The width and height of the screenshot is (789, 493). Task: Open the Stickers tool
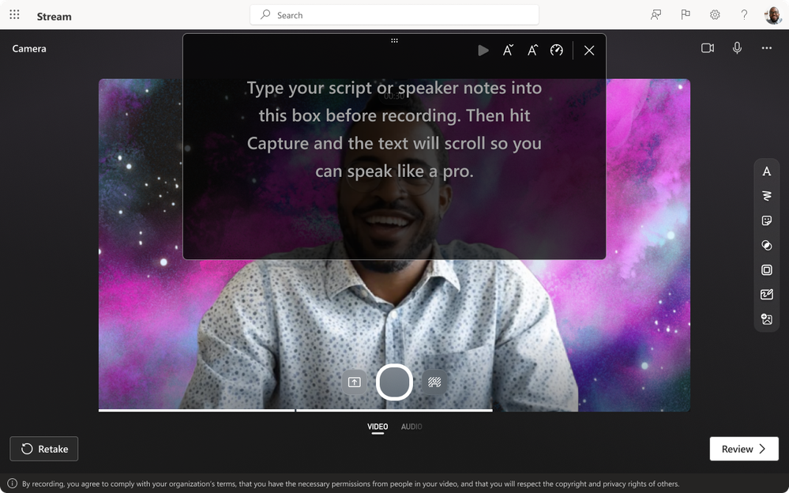point(766,220)
